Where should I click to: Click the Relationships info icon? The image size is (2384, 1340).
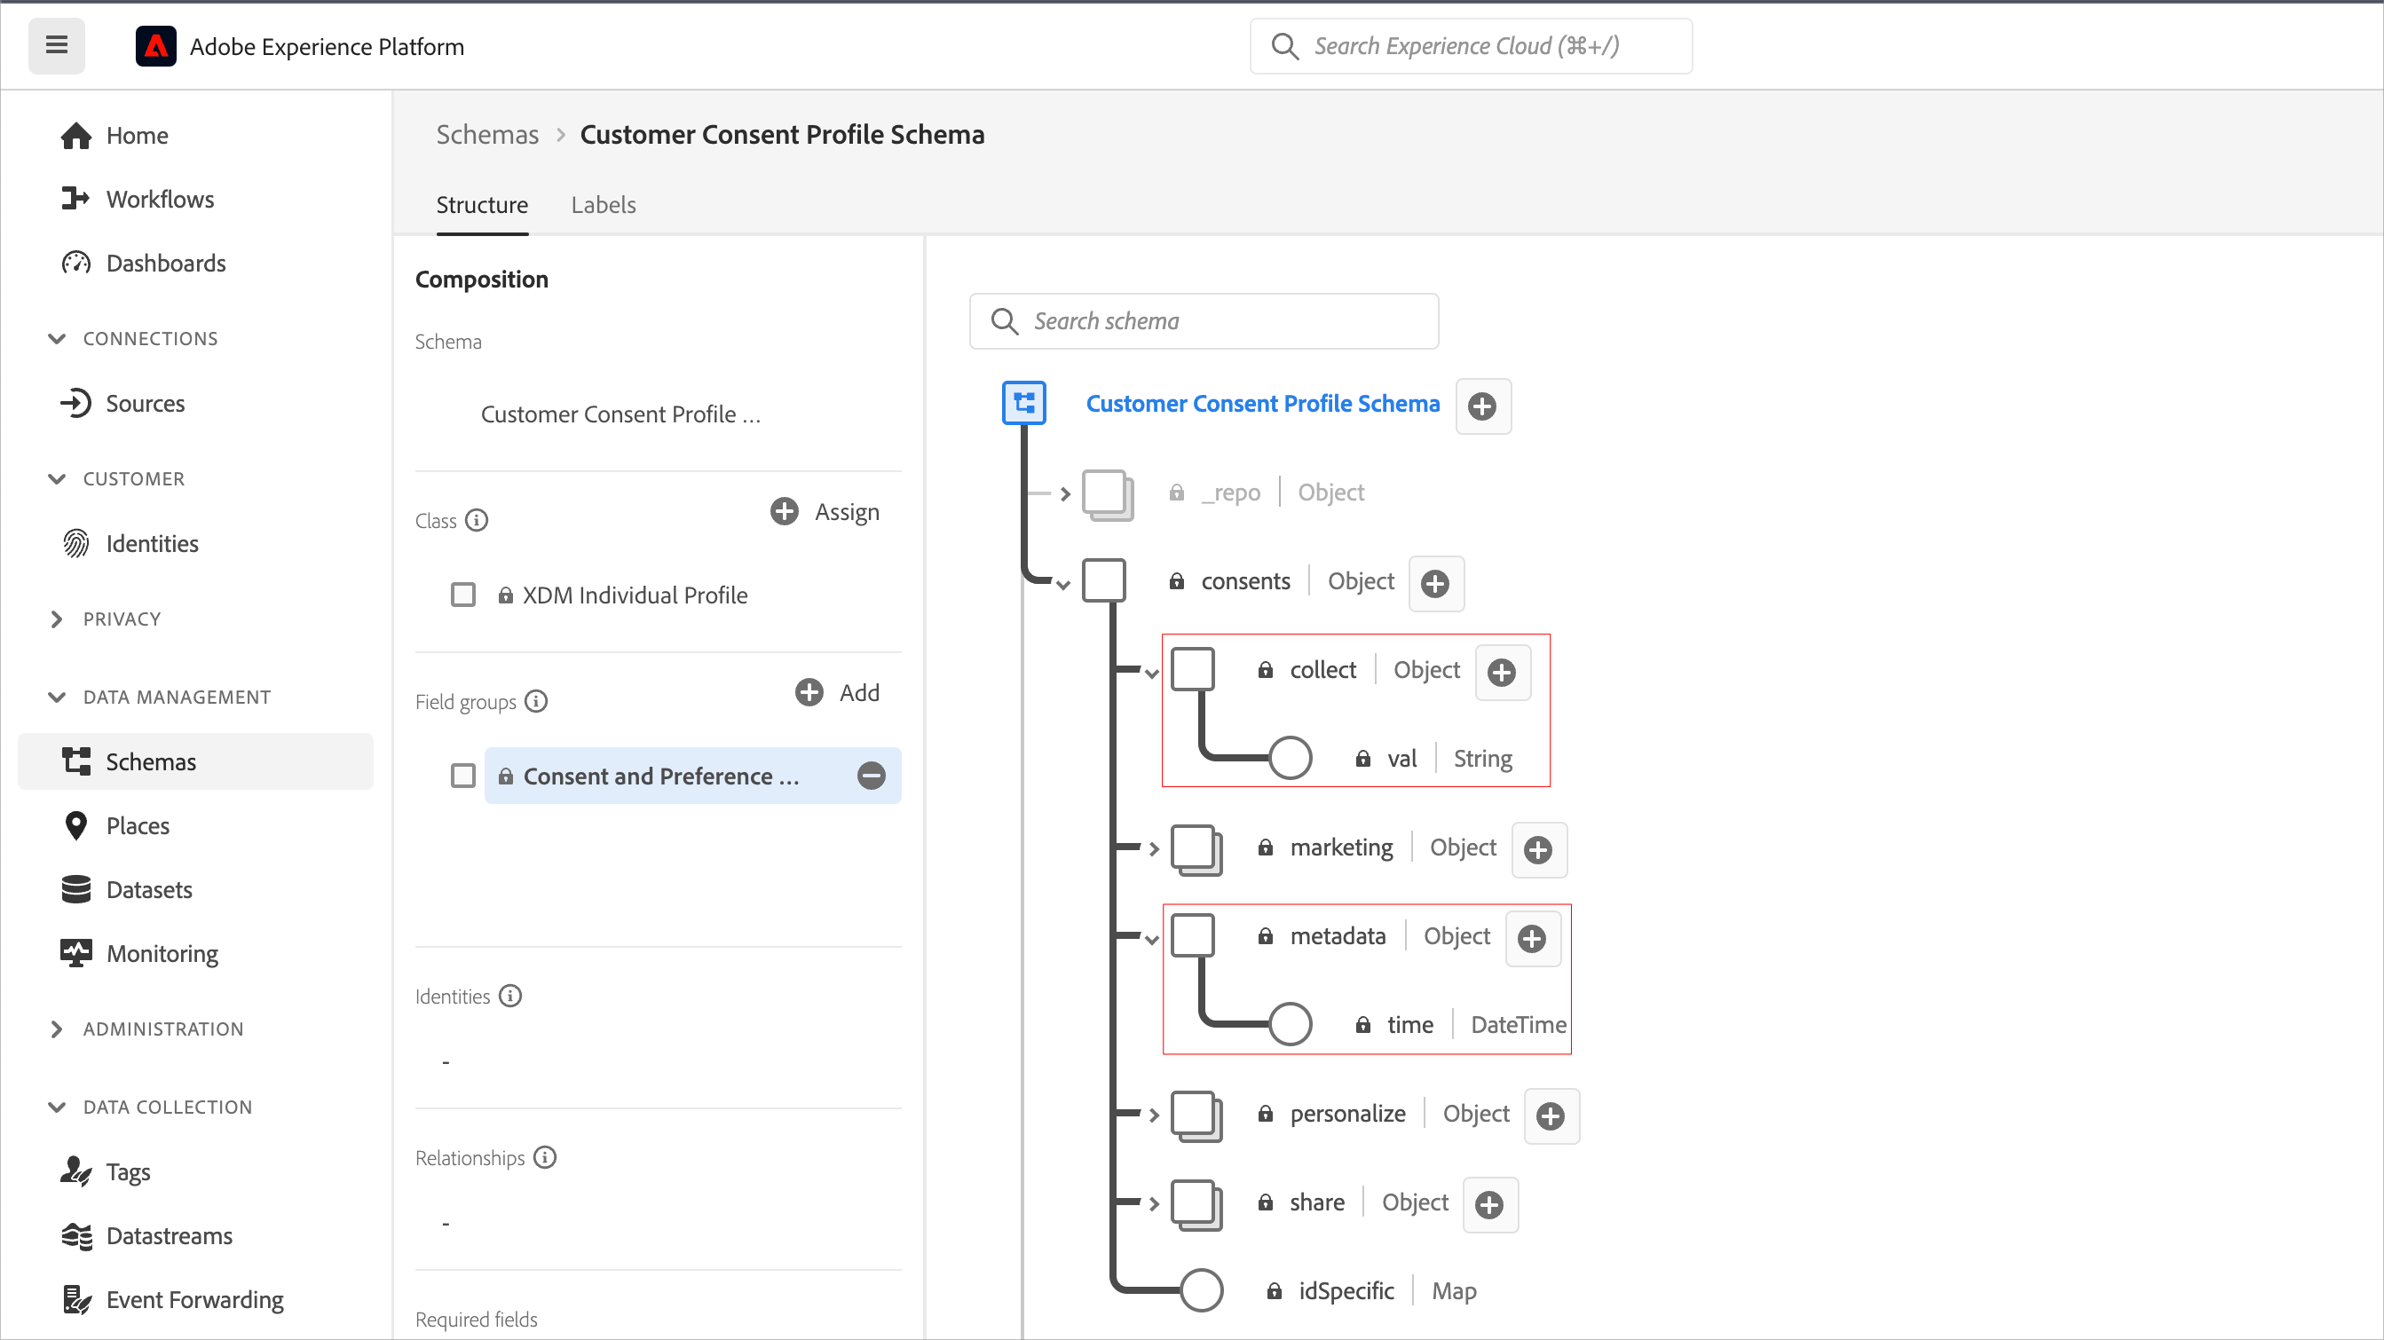pyautogui.click(x=545, y=1158)
